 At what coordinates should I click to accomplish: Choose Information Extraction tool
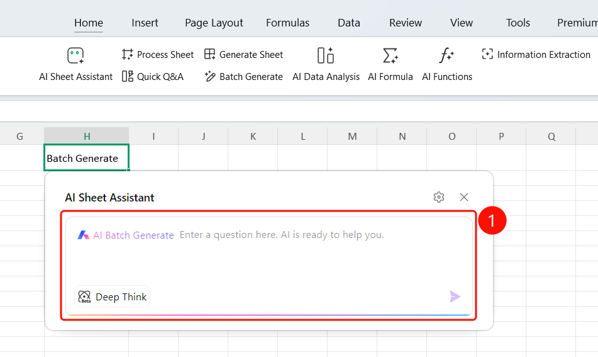pos(536,55)
